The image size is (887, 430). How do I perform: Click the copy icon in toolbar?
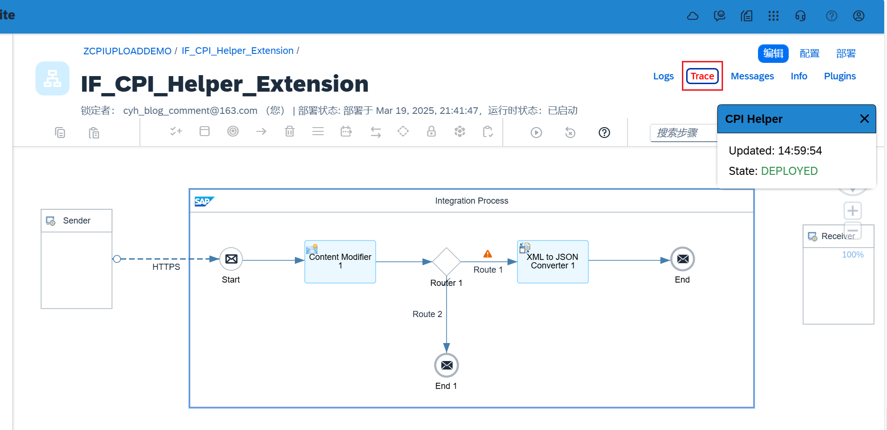tap(60, 133)
